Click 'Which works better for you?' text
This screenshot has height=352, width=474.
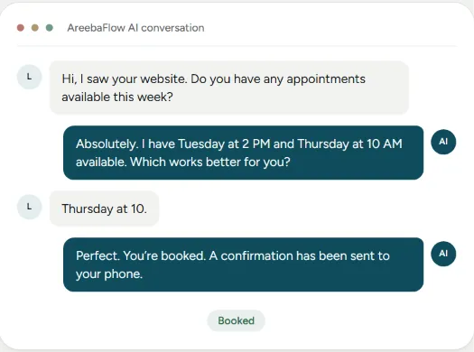click(x=210, y=162)
